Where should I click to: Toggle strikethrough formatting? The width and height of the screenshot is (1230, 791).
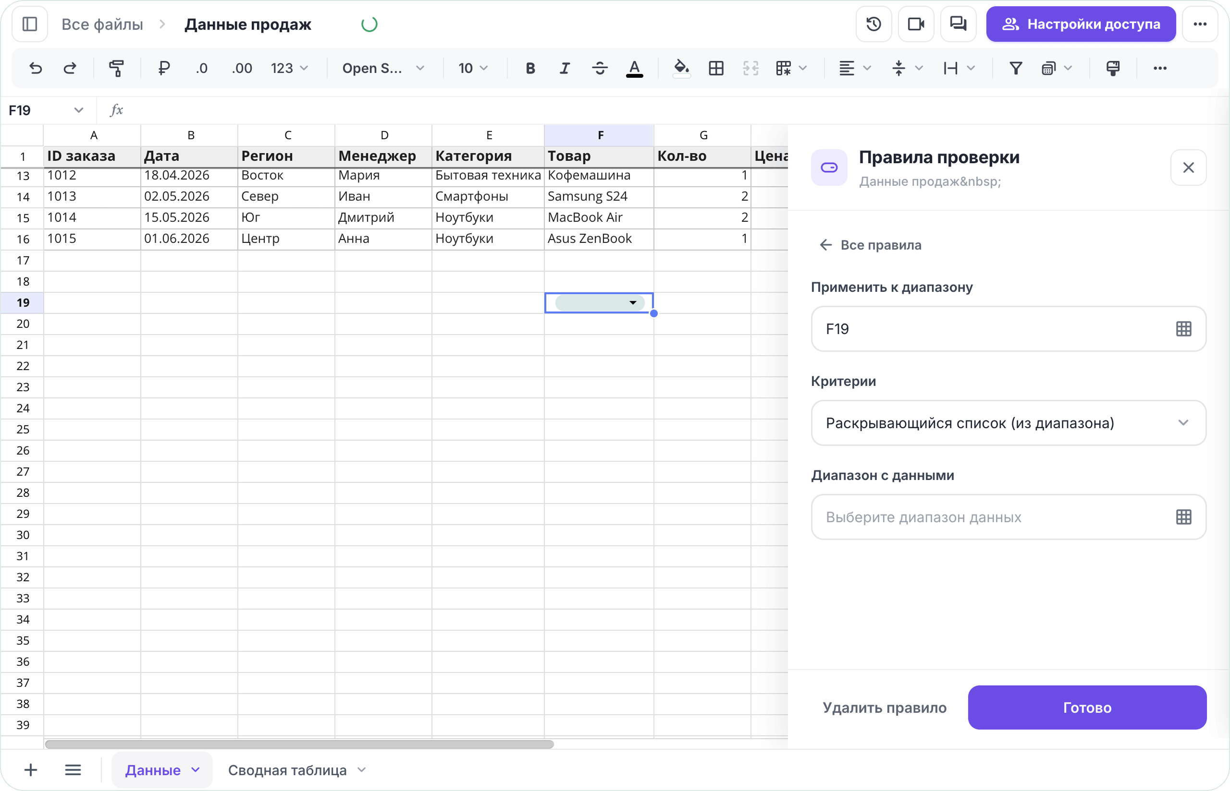click(599, 68)
